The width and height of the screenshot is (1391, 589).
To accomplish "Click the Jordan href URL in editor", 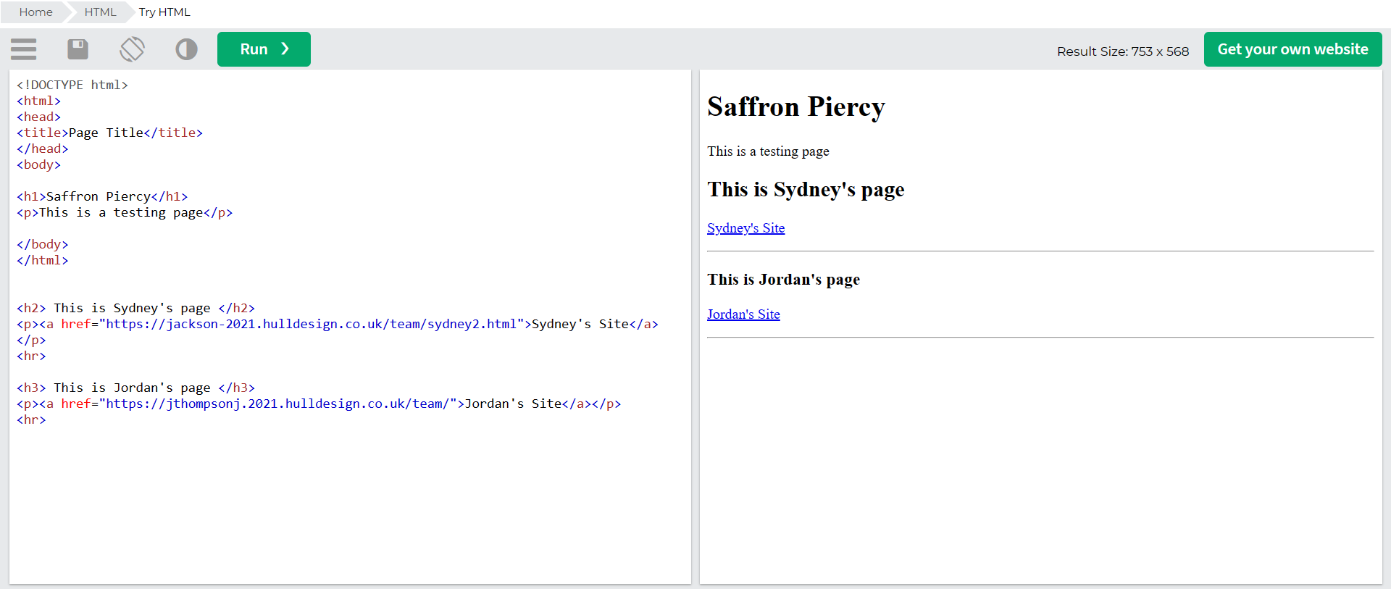I will (281, 404).
